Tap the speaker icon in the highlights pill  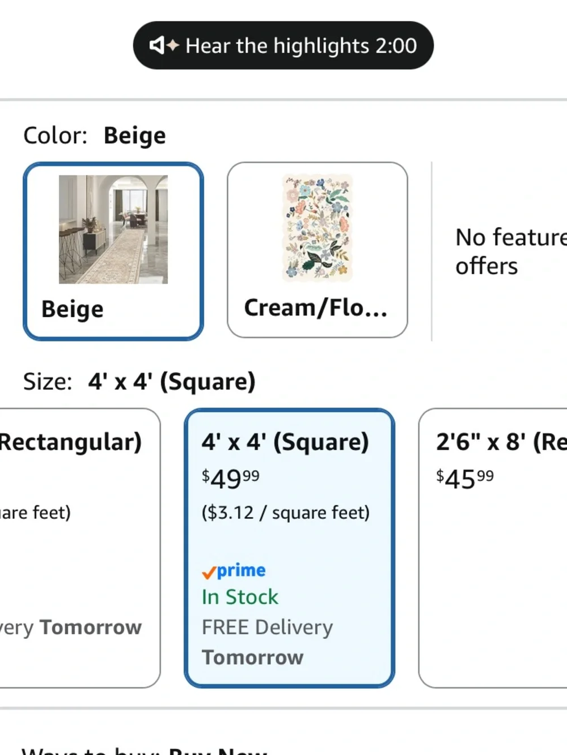[x=164, y=45]
